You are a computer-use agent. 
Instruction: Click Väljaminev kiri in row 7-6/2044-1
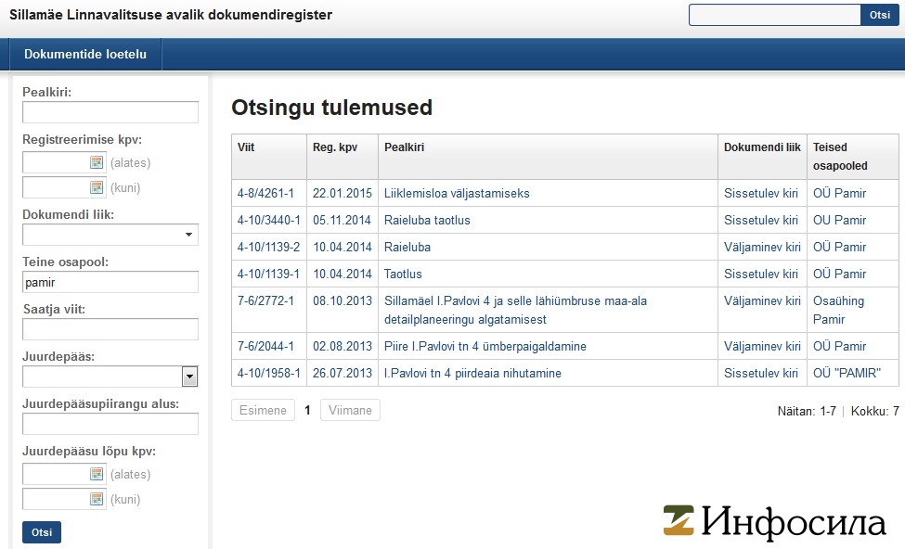(x=762, y=347)
